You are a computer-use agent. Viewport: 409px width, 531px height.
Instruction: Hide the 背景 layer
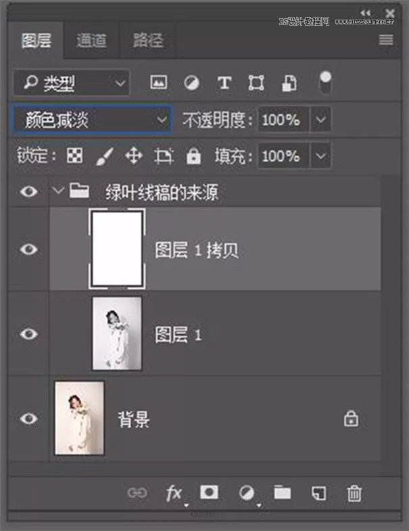29,419
